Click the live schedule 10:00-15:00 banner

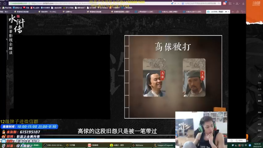pos(30,127)
